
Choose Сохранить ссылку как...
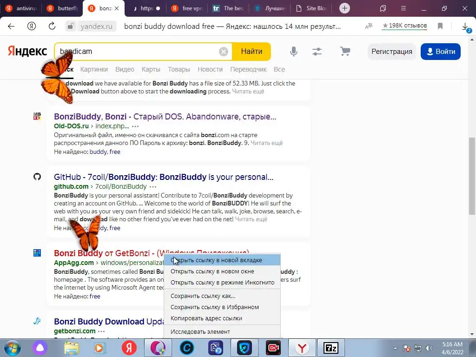click(222, 296)
